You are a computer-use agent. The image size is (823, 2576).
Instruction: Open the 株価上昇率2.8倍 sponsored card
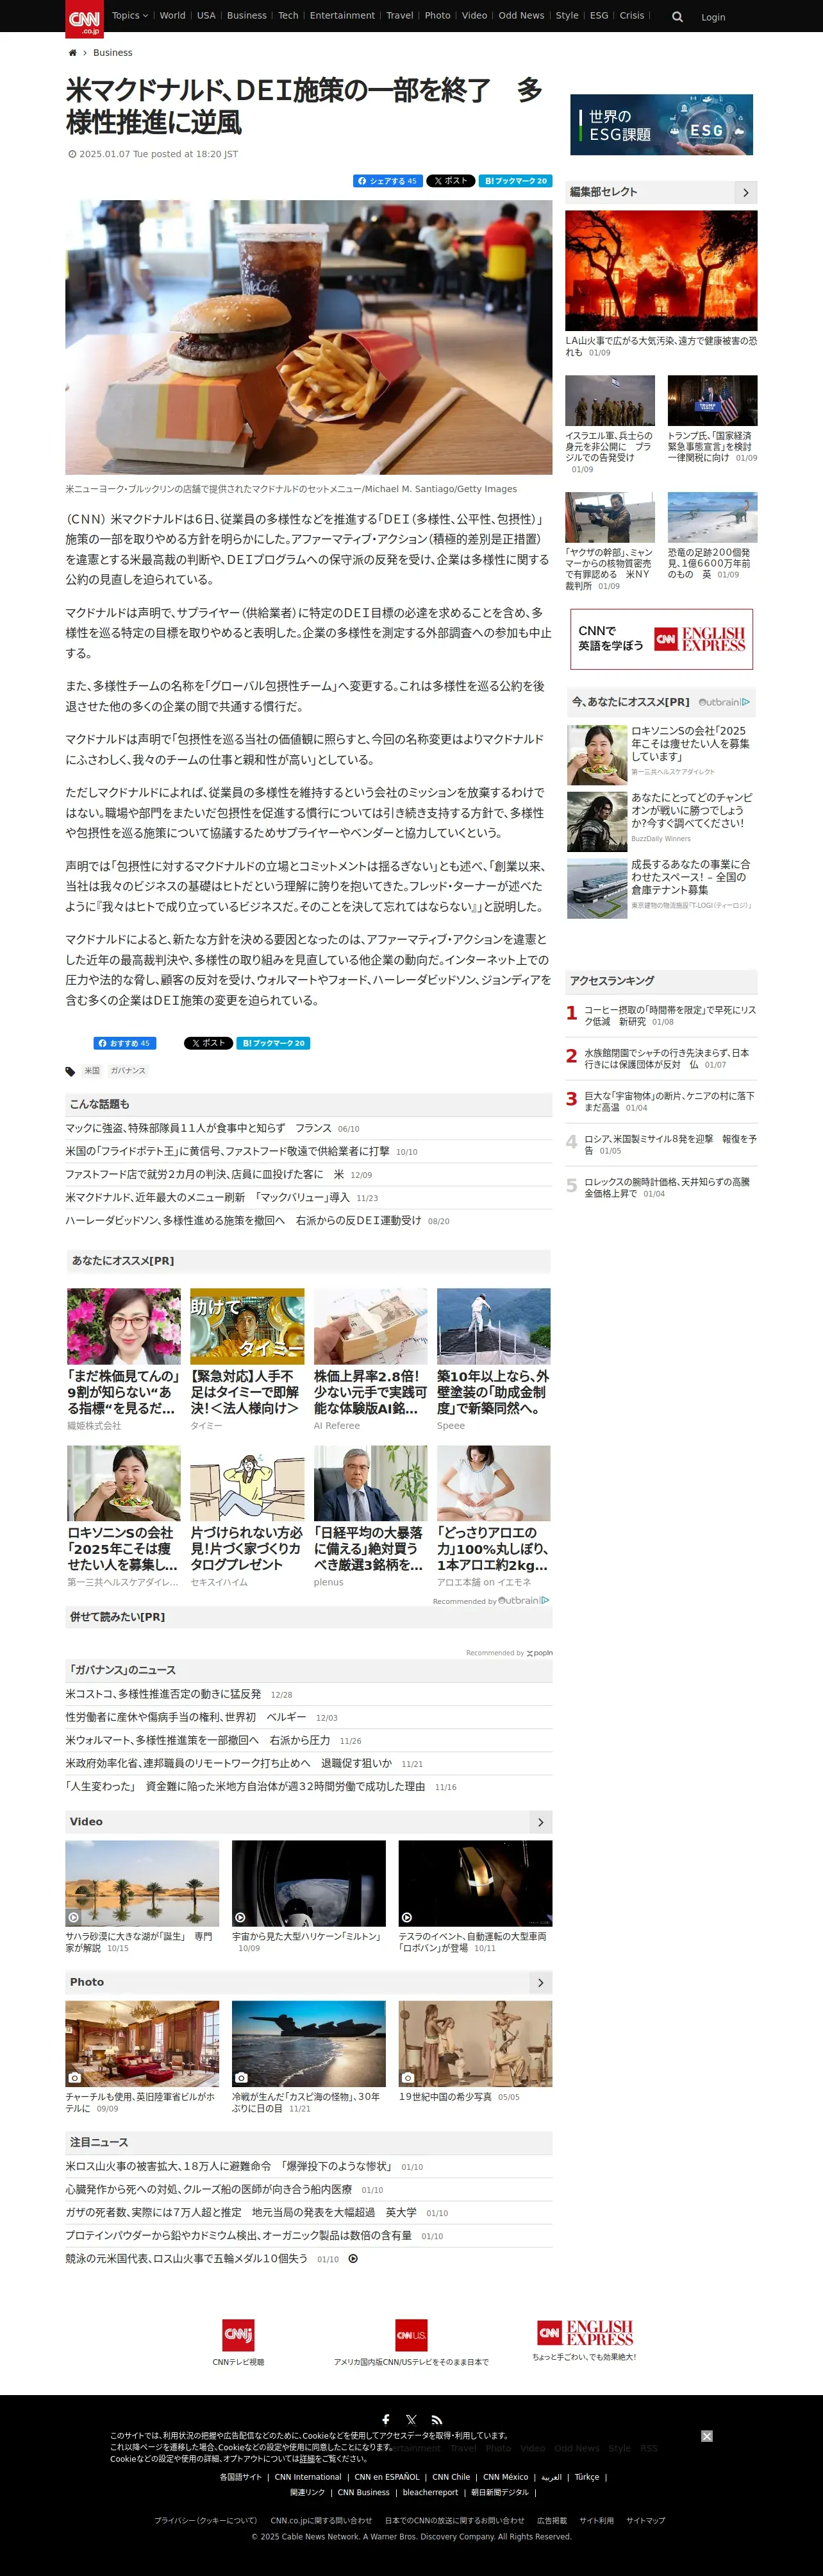370,1359
